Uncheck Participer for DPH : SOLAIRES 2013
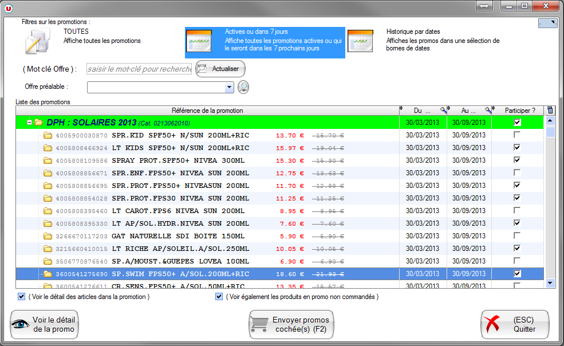Viewport: 564px width, 346px height. tap(517, 122)
